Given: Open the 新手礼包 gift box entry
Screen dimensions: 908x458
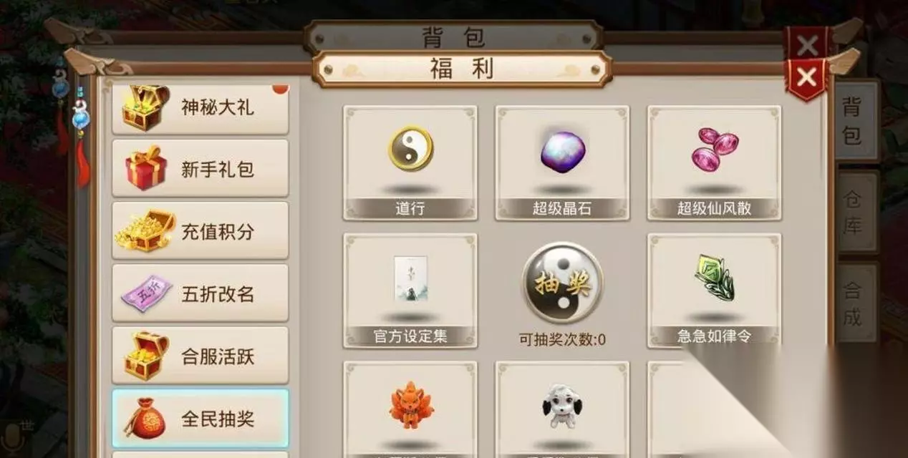Looking at the screenshot, I should 201,169.
